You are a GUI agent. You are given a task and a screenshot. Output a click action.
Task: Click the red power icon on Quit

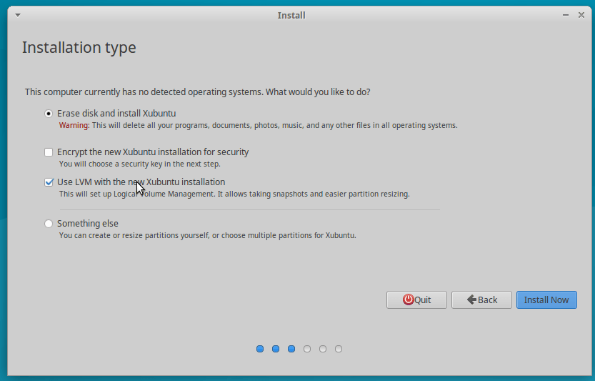(409, 300)
